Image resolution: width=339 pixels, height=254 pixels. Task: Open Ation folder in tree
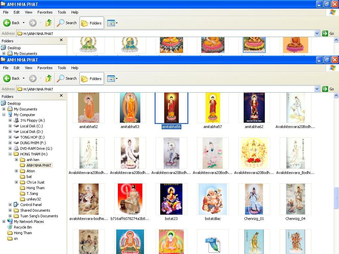(x=30, y=171)
